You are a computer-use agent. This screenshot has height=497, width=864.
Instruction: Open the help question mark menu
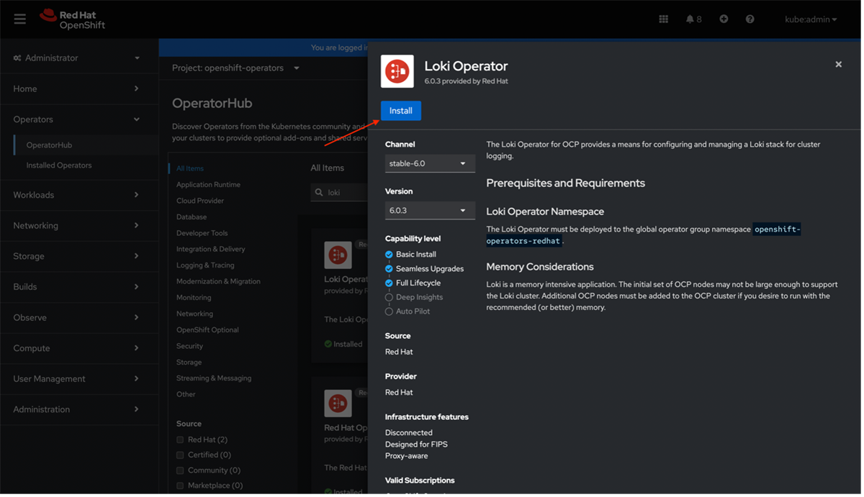point(750,19)
